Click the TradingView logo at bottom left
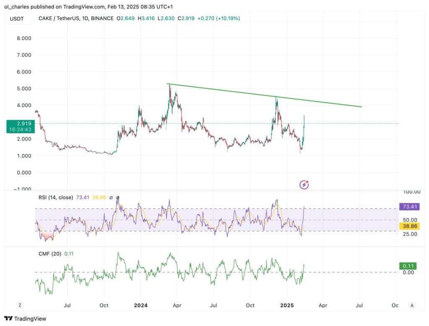429x326 pixels. [x=25, y=319]
